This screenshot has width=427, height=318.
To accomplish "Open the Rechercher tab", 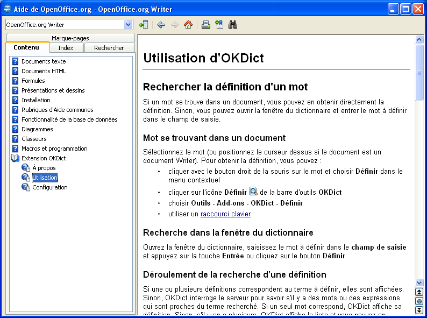I will (x=109, y=48).
